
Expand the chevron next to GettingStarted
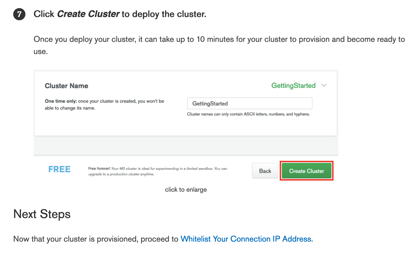(324, 85)
